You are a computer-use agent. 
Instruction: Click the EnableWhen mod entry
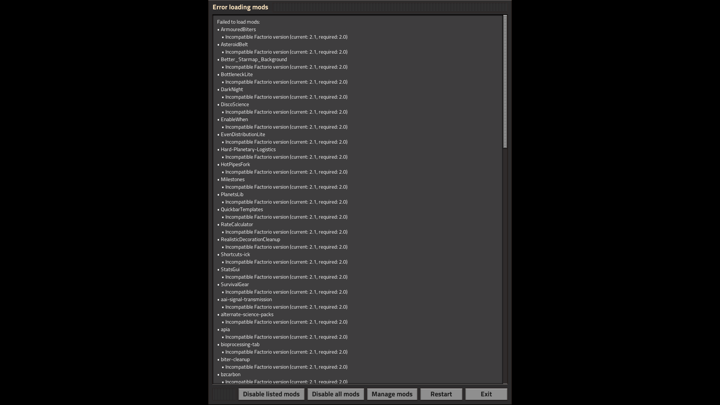click(234, 119)
